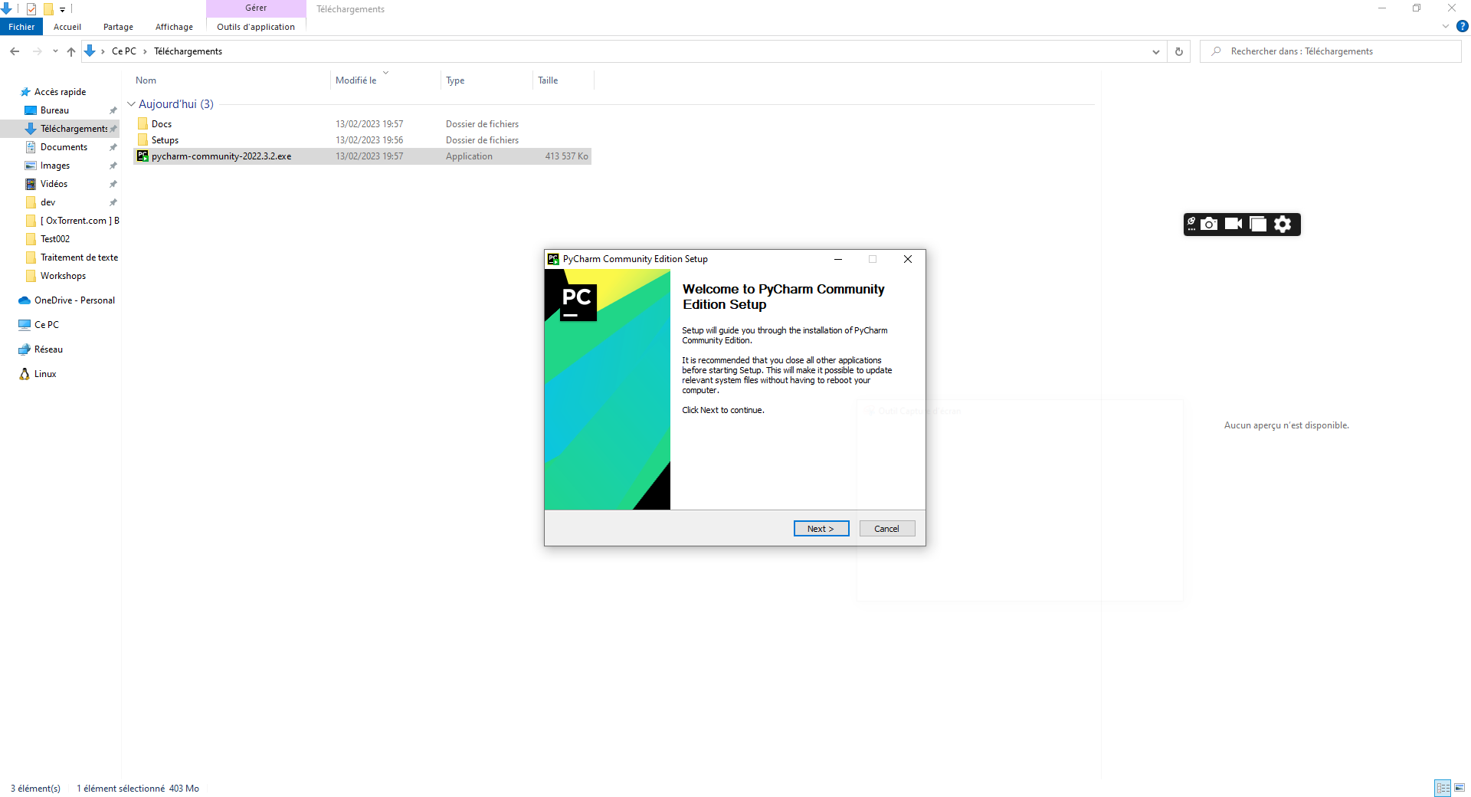Minimize the PyCharm Setup dialog
This screenshot has width=1471, height=797.
pyautogui.click(x=838, y=259)
